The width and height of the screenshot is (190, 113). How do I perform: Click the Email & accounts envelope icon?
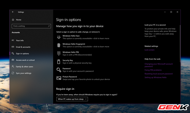click(13, 47)
